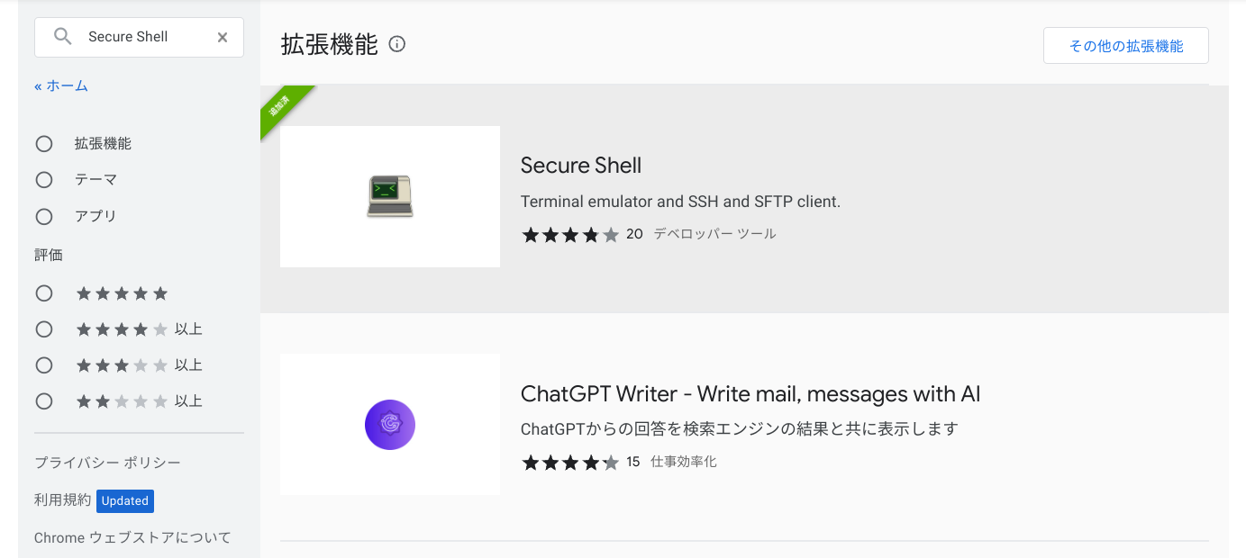Choose the two stars 以上 rating filter
Viewport: 1246px width, 558px height.
[44, 400]
